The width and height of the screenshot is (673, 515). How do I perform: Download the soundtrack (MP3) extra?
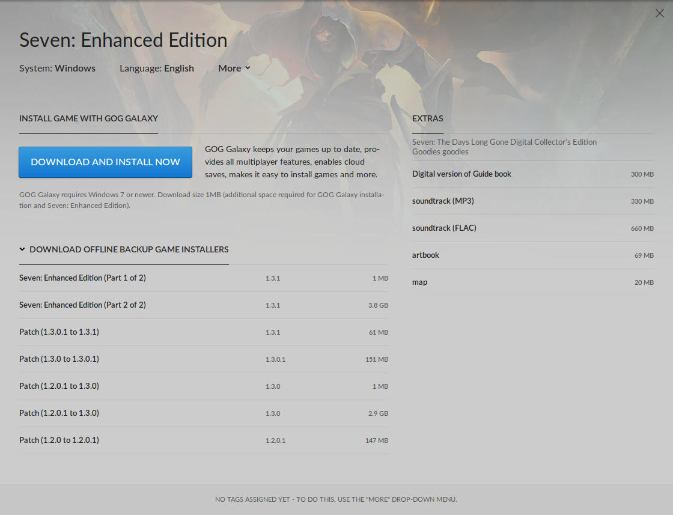(x=532, y=201)
